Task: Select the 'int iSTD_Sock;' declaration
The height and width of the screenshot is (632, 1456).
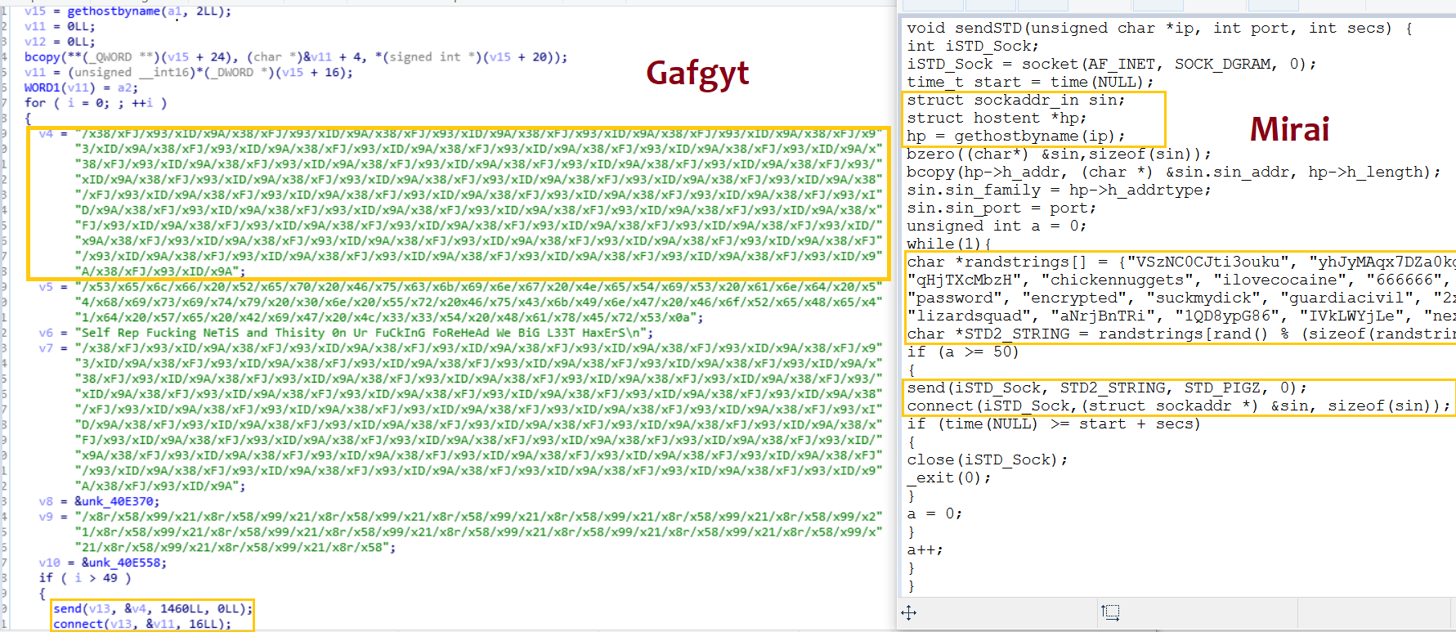Action: 973,46
